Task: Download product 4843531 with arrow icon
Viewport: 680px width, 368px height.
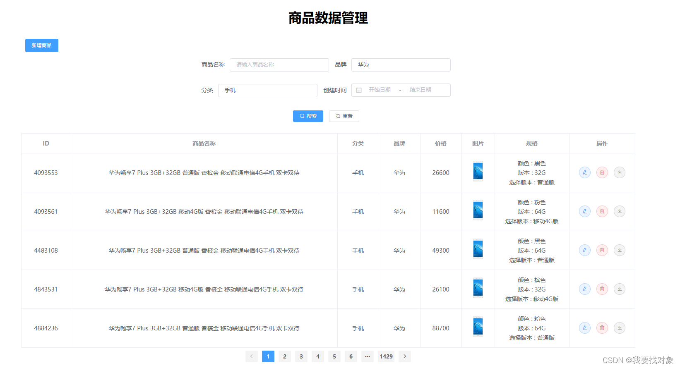Action: [x=619, y=289]
